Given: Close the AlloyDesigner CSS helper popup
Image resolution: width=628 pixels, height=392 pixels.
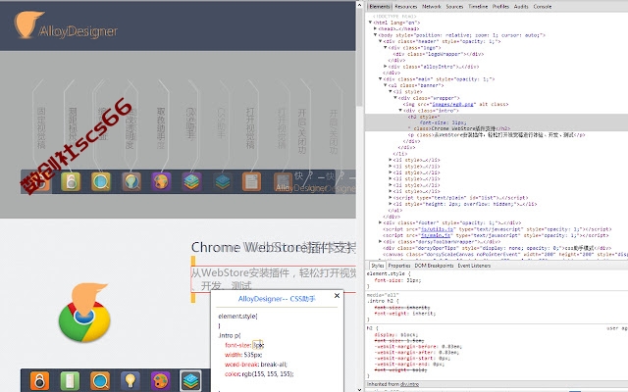Looking at the screenshot, I should [x=337, y=296].
